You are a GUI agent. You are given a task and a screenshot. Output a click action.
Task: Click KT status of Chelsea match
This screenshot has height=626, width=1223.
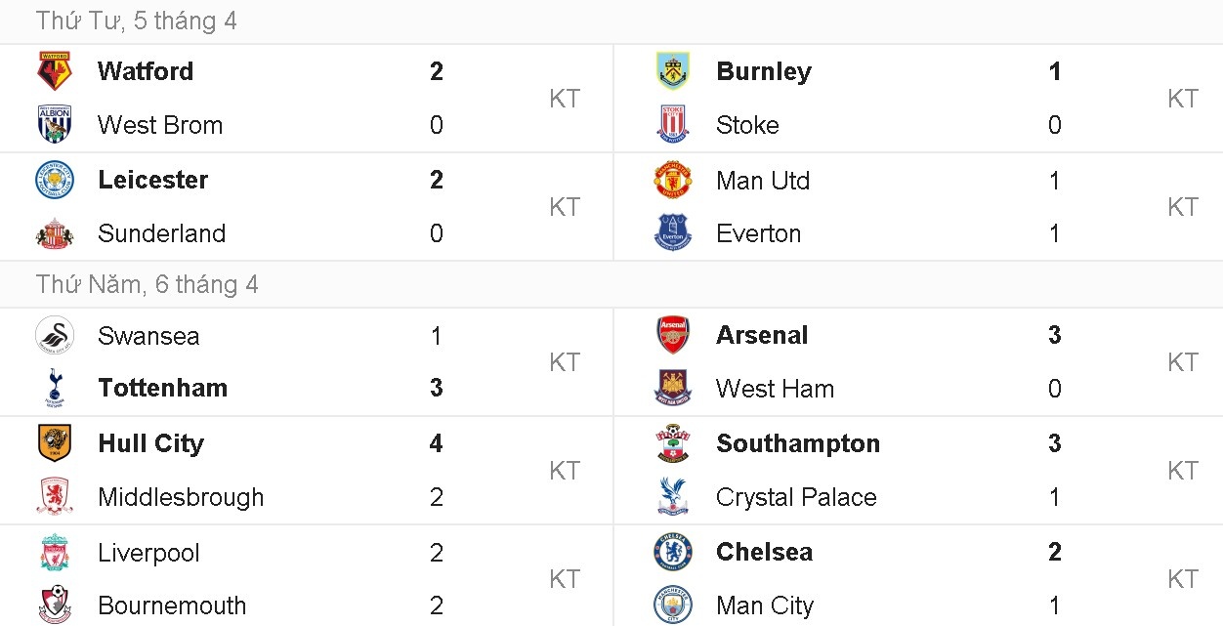pyautogui.click(x=1183, y=579)
